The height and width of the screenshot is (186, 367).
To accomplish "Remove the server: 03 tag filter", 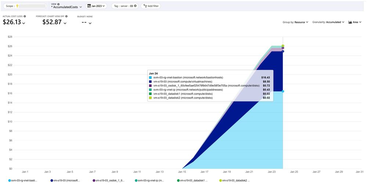I will (135, 6).
